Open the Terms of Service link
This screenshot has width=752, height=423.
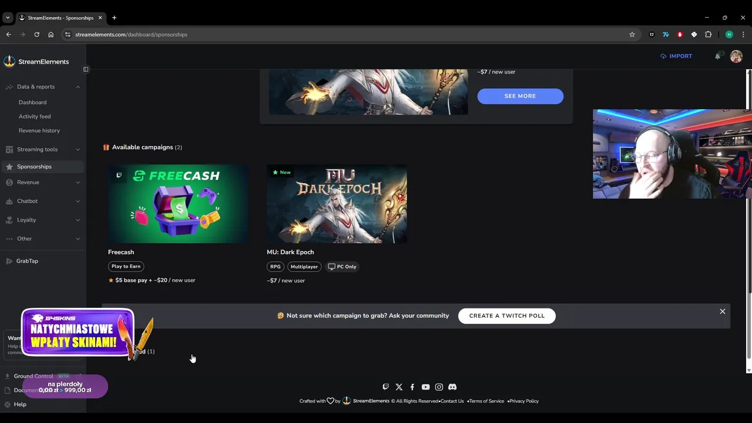[x=486, y=401]
